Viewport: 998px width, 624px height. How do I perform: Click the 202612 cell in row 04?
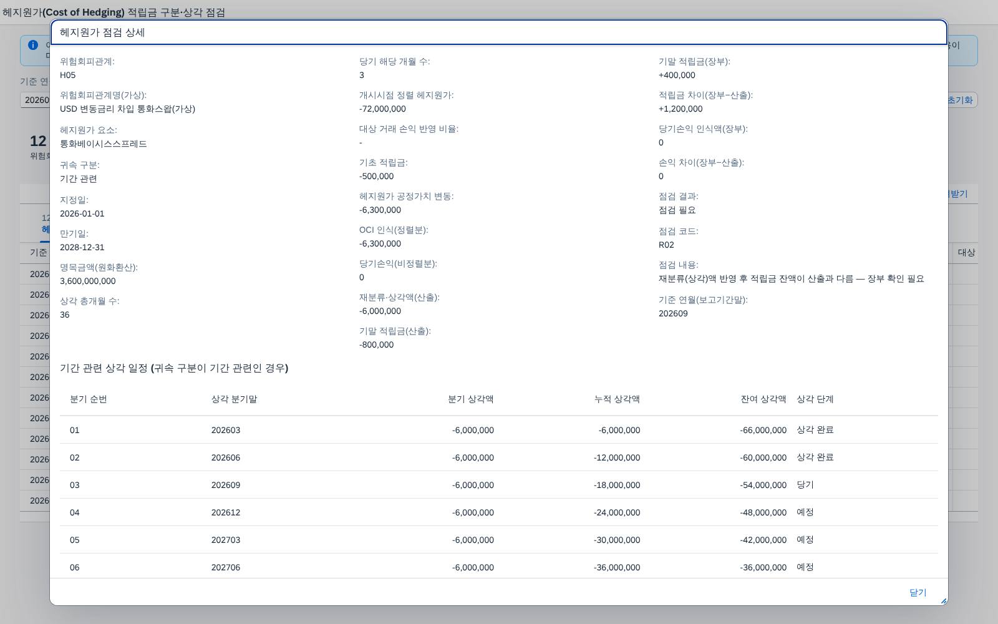pos(226,512)
